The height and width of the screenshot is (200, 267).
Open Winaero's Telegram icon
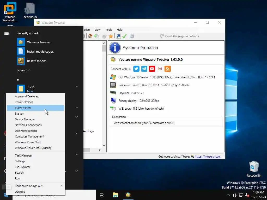[144, 69]
